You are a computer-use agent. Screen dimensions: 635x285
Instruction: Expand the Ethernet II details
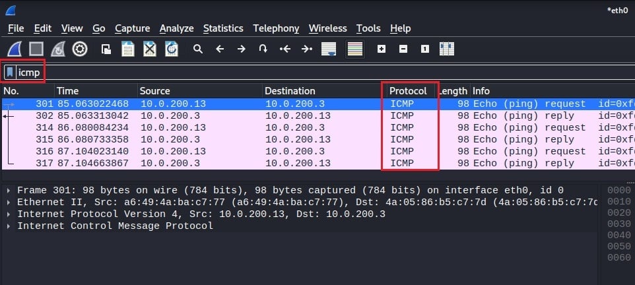(9, 203)
